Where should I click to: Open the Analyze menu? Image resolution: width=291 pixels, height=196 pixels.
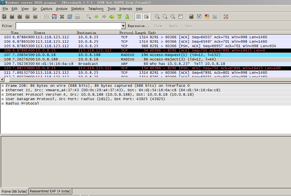(x=62, y=9)
